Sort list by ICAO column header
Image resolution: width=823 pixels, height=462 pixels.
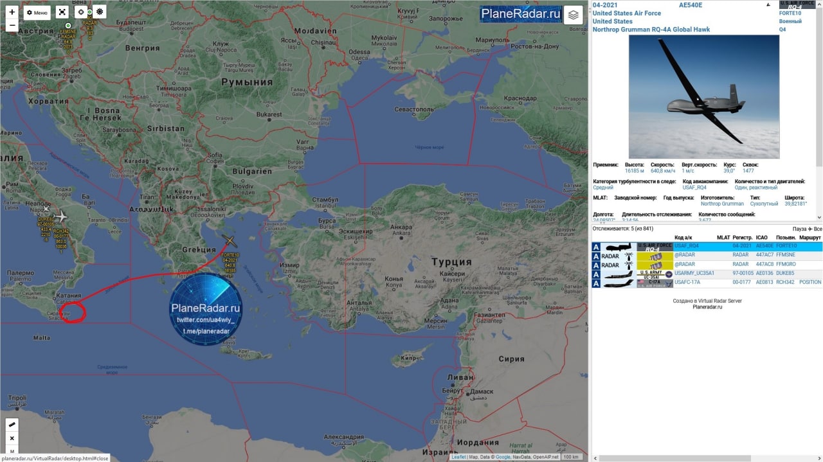(x=762, y=238)
